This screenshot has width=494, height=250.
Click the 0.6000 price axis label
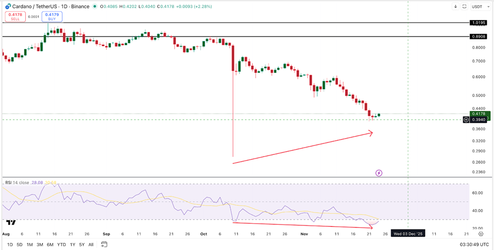[478, 77]
